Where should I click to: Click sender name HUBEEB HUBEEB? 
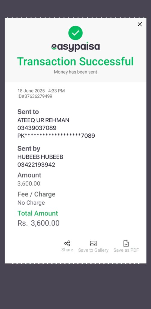pos(40,157)
